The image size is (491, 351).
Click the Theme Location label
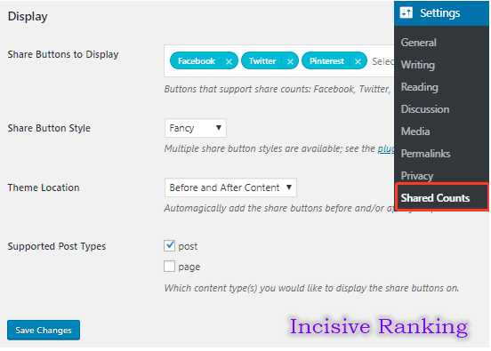(44, 187)
